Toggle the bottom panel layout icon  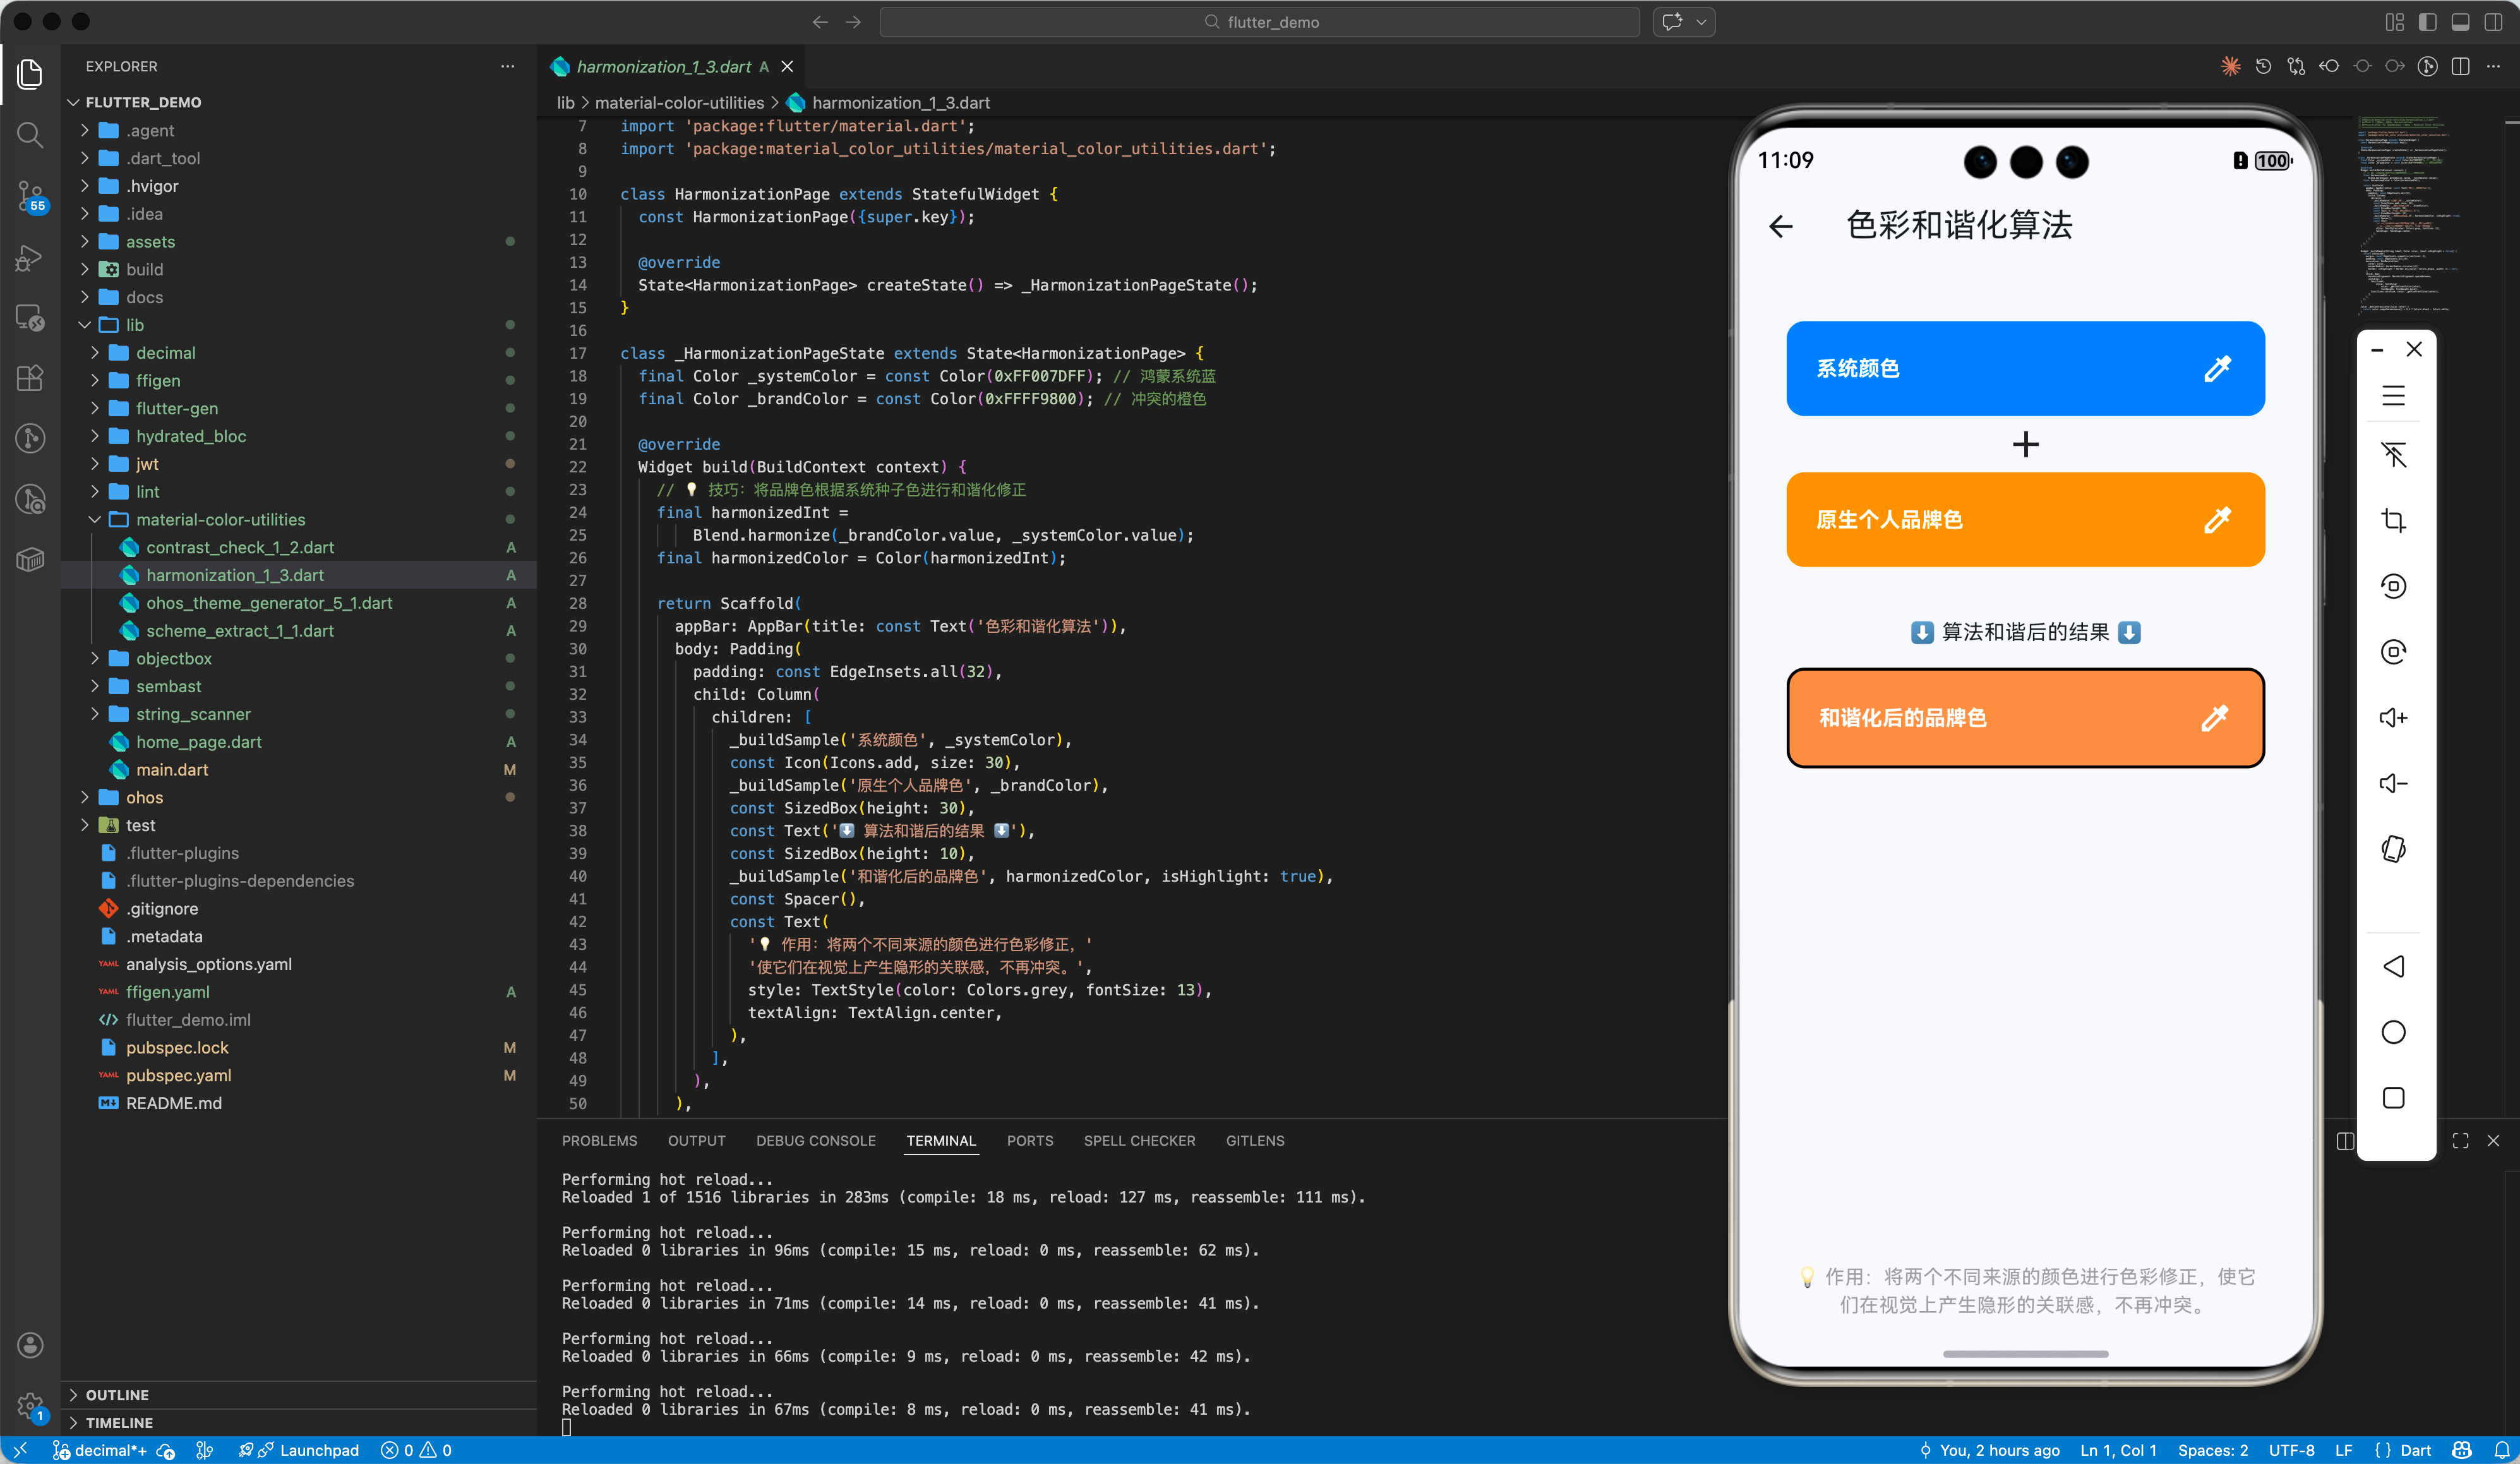click(x=2460, y=22)
